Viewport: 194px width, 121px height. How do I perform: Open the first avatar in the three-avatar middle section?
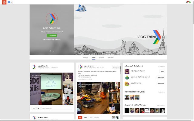pos(127,97)
